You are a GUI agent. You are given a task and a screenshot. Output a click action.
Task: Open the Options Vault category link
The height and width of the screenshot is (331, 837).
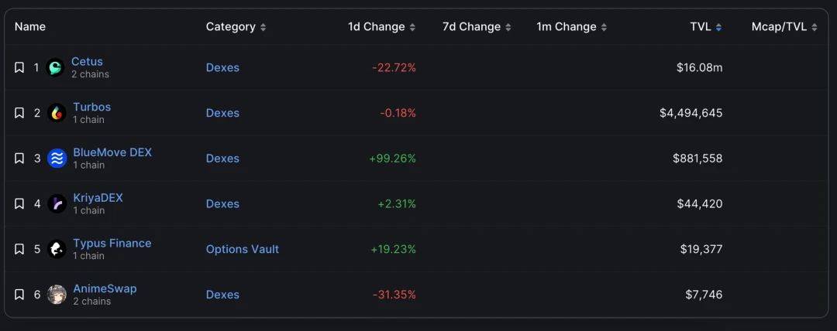click(243, 249)
